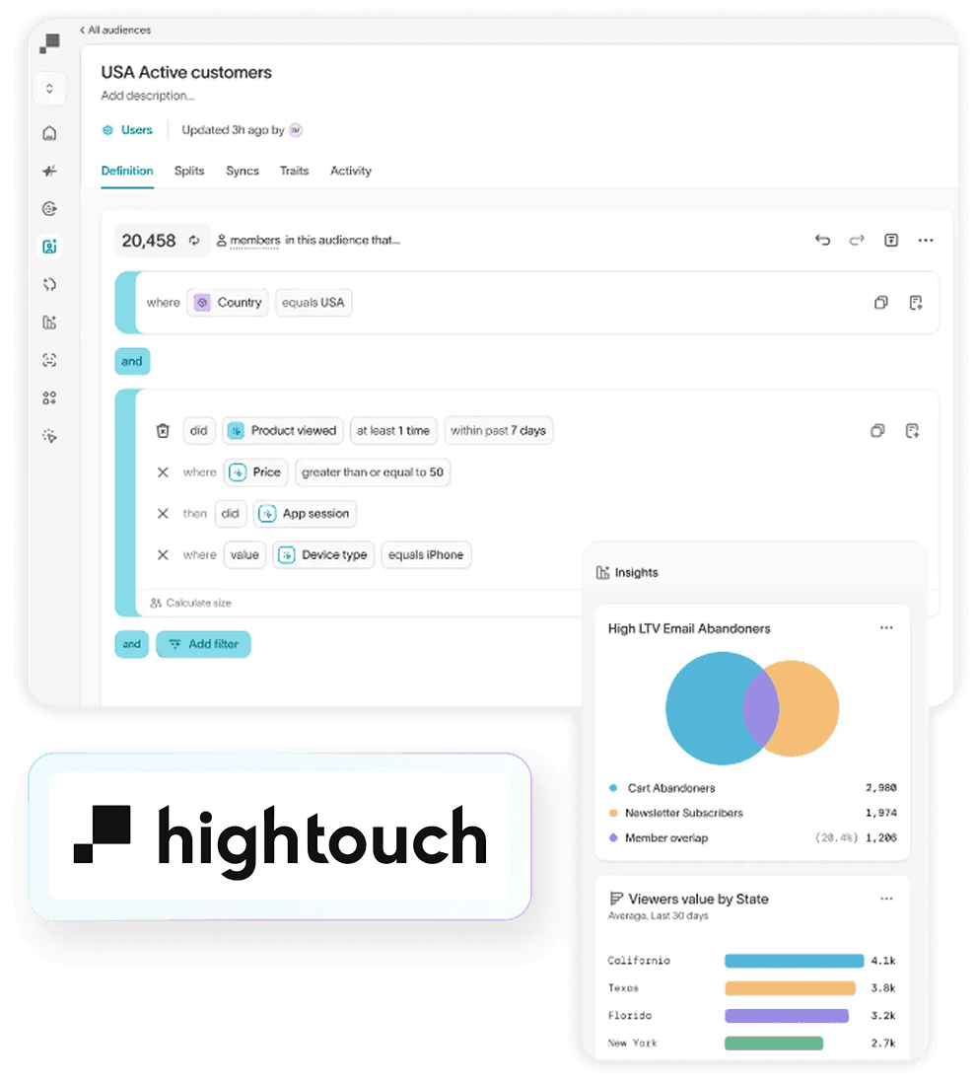This screenshot has height=1083, width=977.
Task: Open the face scan sidebar icon
Action: point(49,360)
